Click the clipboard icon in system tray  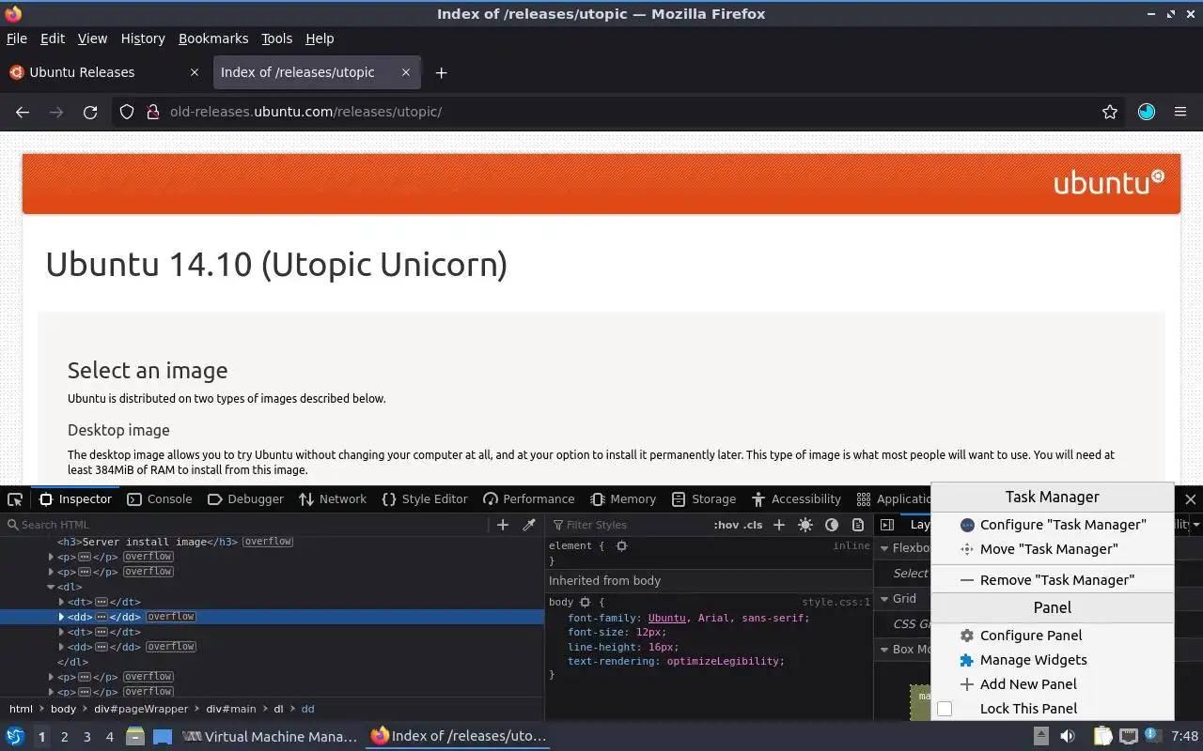pyautogui.click(x=1102, y=737)
